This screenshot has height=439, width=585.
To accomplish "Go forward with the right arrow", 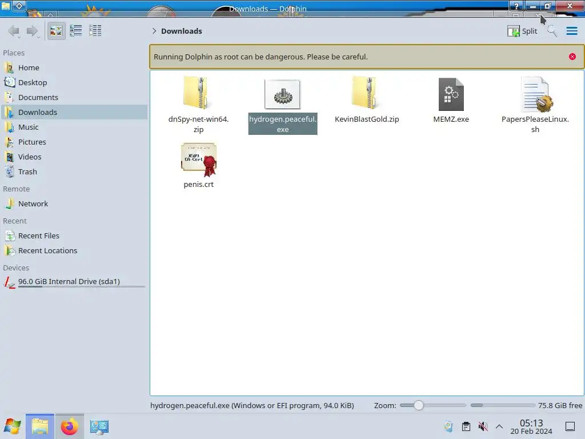I will pos(33,31).
